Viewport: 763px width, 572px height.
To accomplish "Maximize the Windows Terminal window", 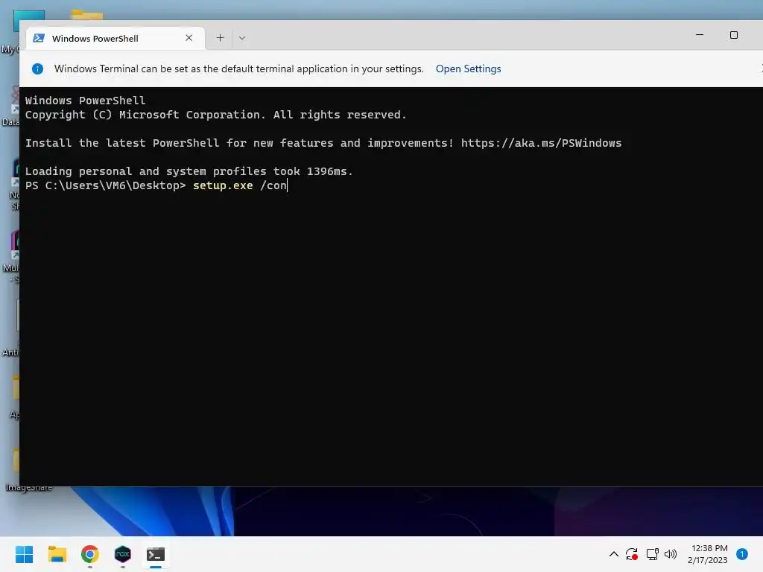I will coord(734,35).
